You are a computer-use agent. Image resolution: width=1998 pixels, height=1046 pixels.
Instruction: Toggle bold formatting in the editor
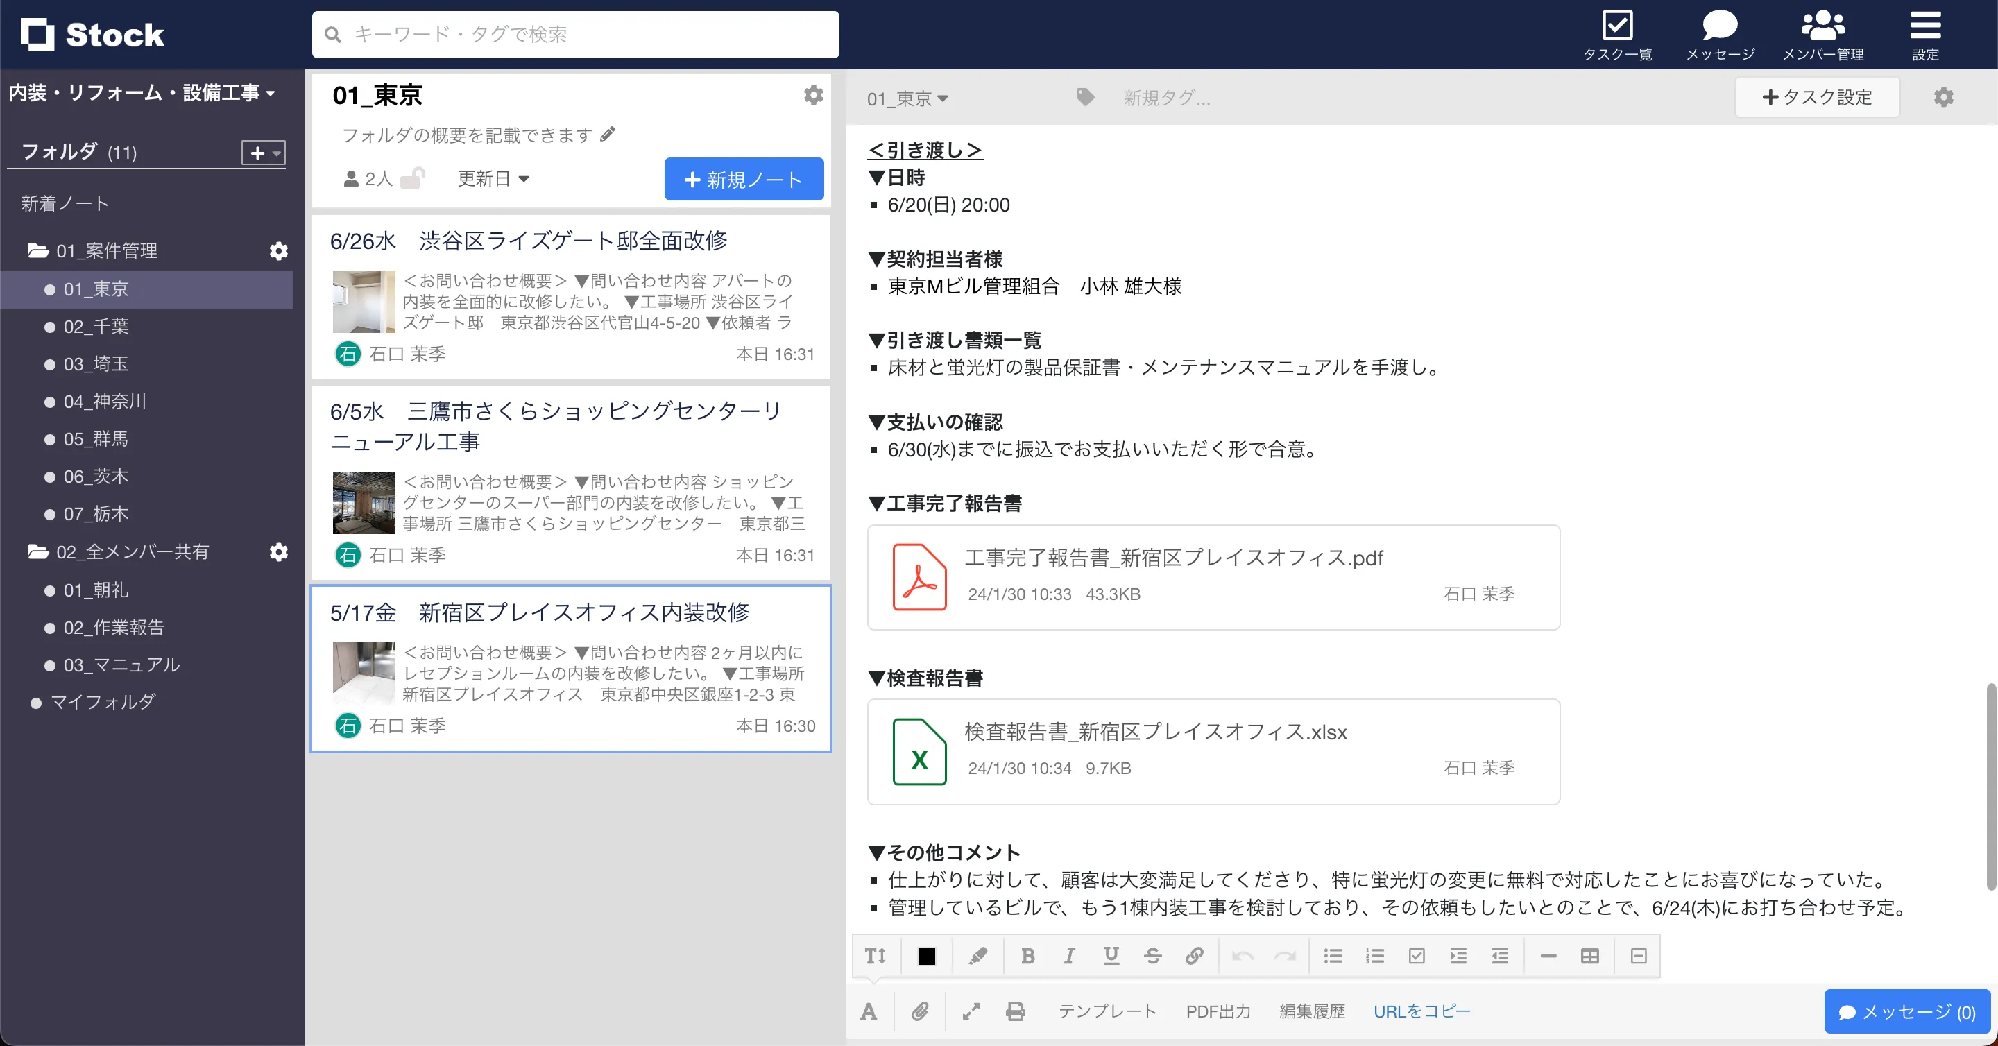[x=1027, y=956]
